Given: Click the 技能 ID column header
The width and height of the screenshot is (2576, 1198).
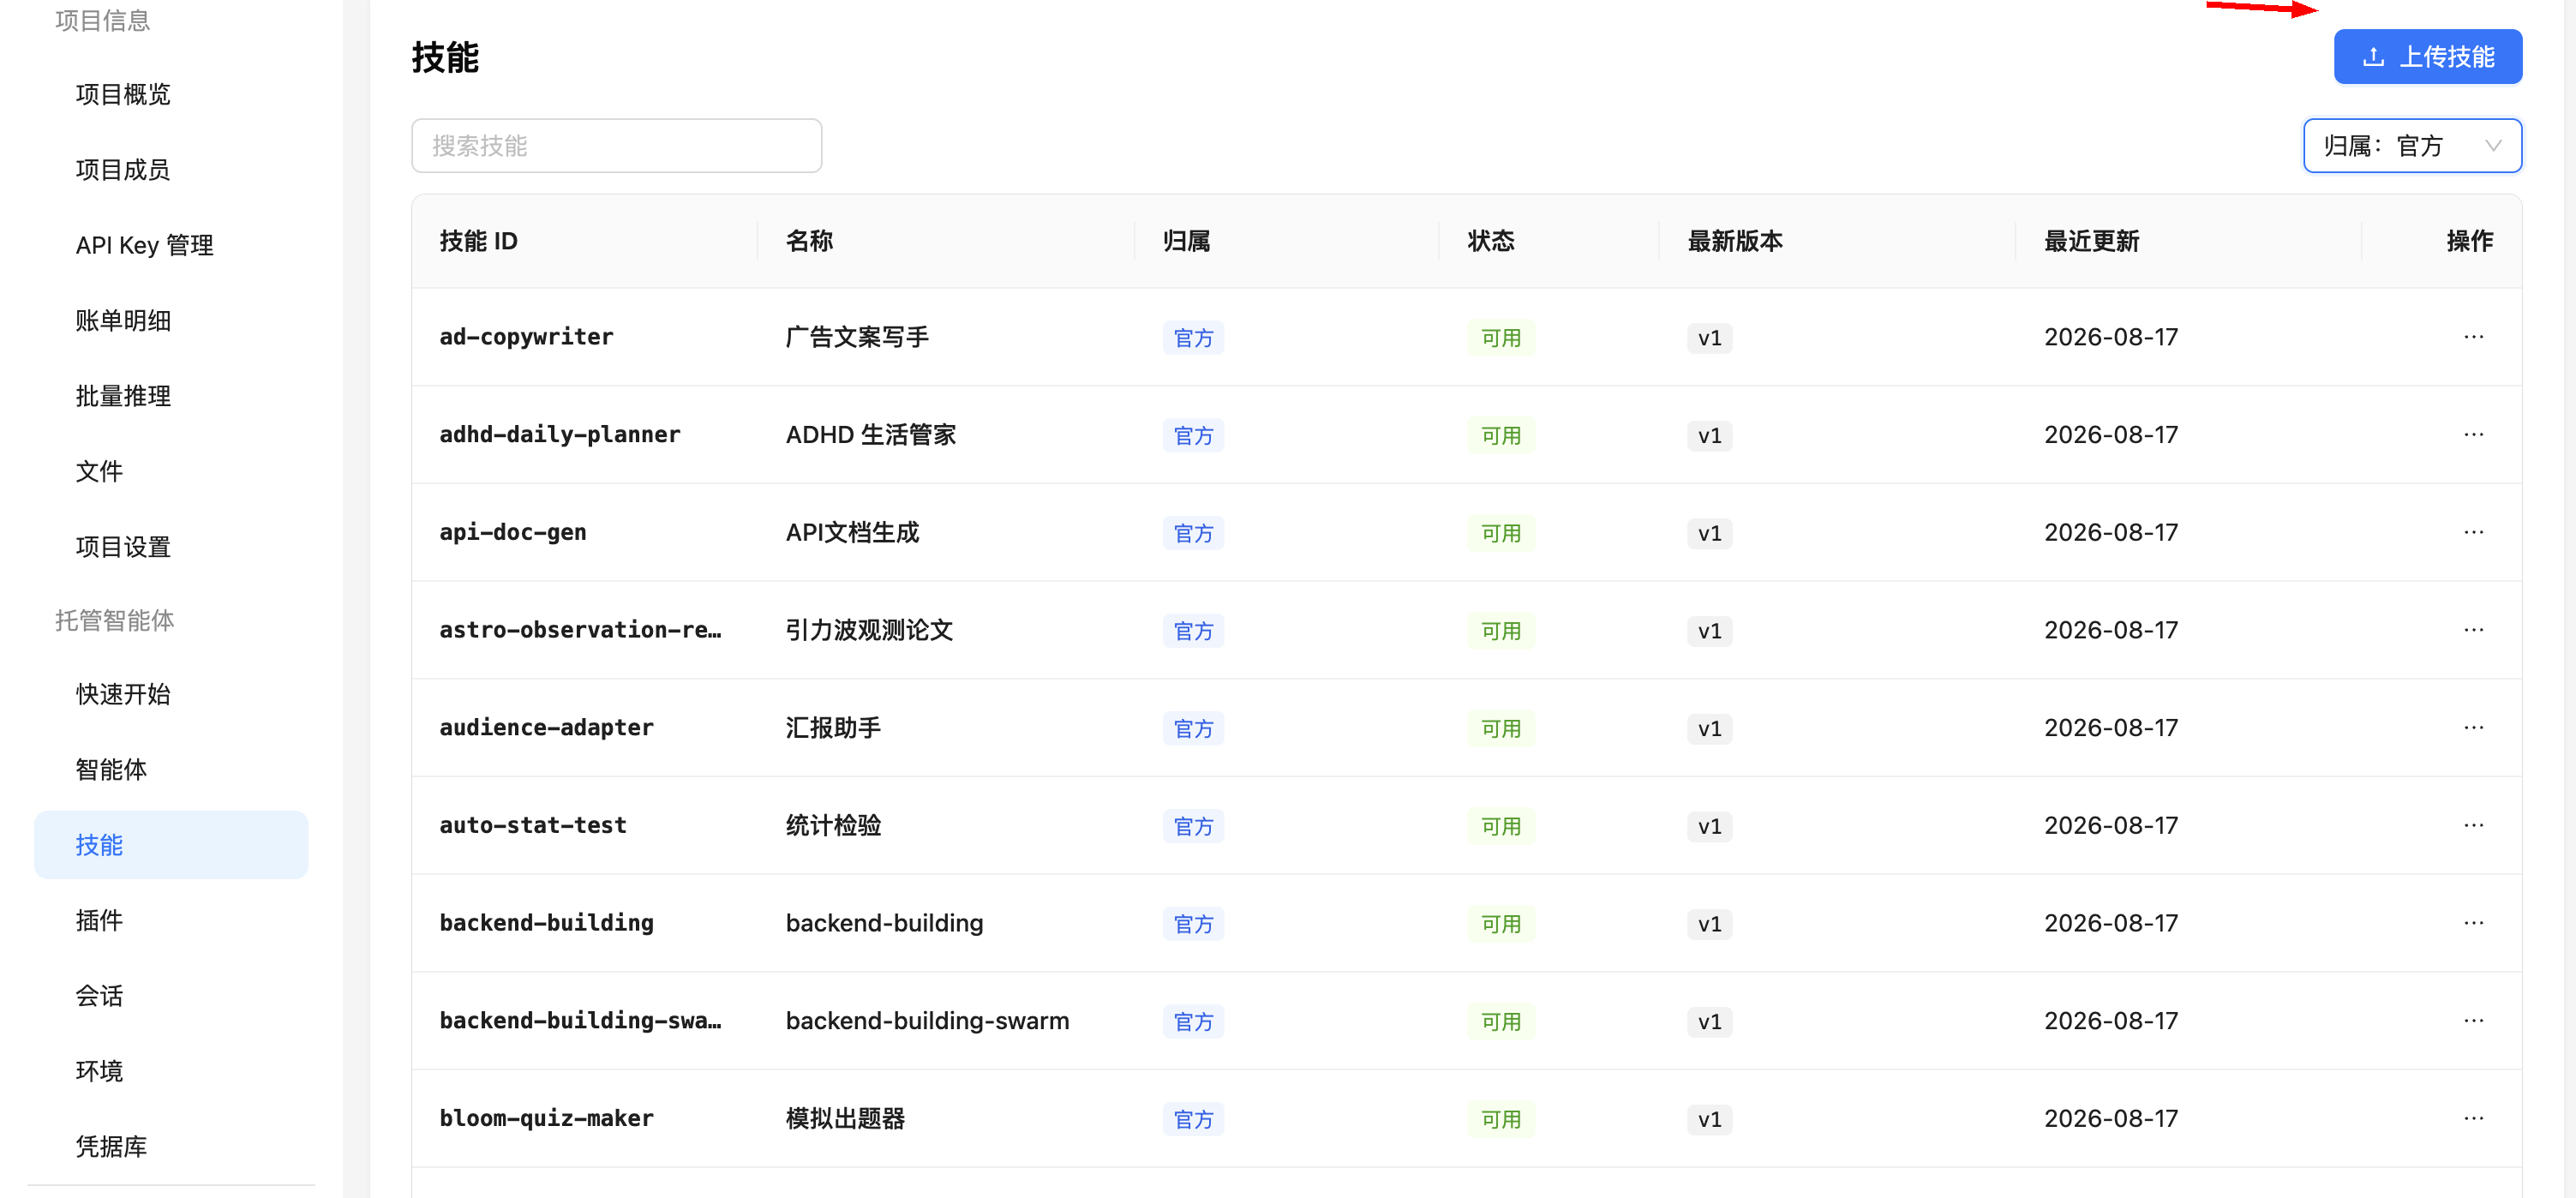Looking at the screenshot, I should (x=478, y=241).
